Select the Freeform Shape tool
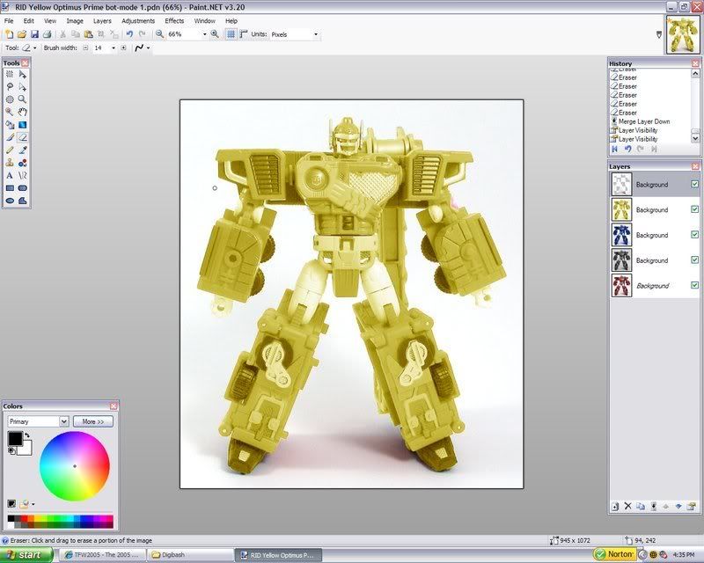The width and height of the screenshot is (704, 563). coord(23,201)
